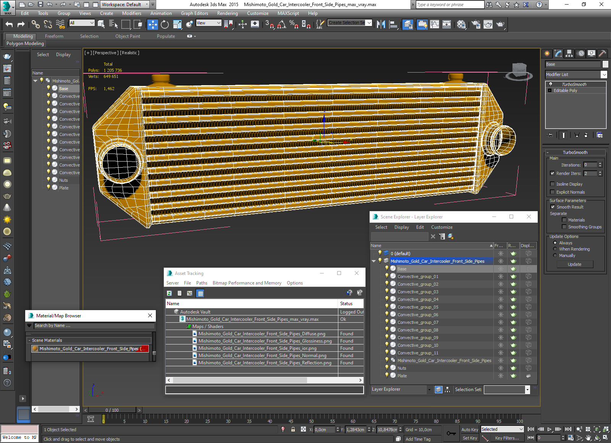Click the time slider 0 / 100 handle
Image resolution: width=611 pixels, height=443 pixels.
coord(112,410)
